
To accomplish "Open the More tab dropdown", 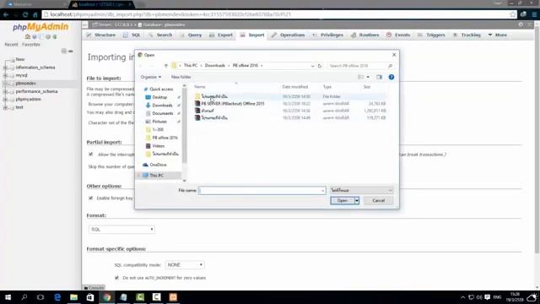I will coord(498,35).
